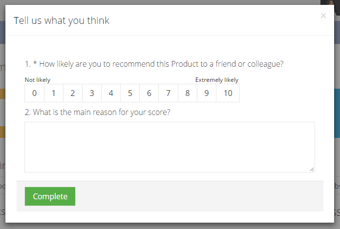This screenshot has height=229, width=340.
Task: Pick rating 3 on the NPS scale
Action: [92, 93]
